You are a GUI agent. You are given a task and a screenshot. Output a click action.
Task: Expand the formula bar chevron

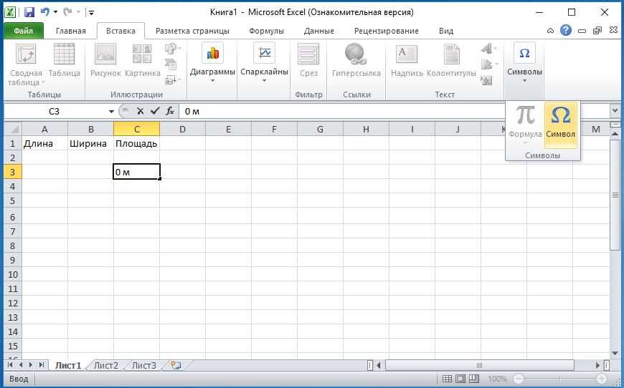tap(615, 111)
